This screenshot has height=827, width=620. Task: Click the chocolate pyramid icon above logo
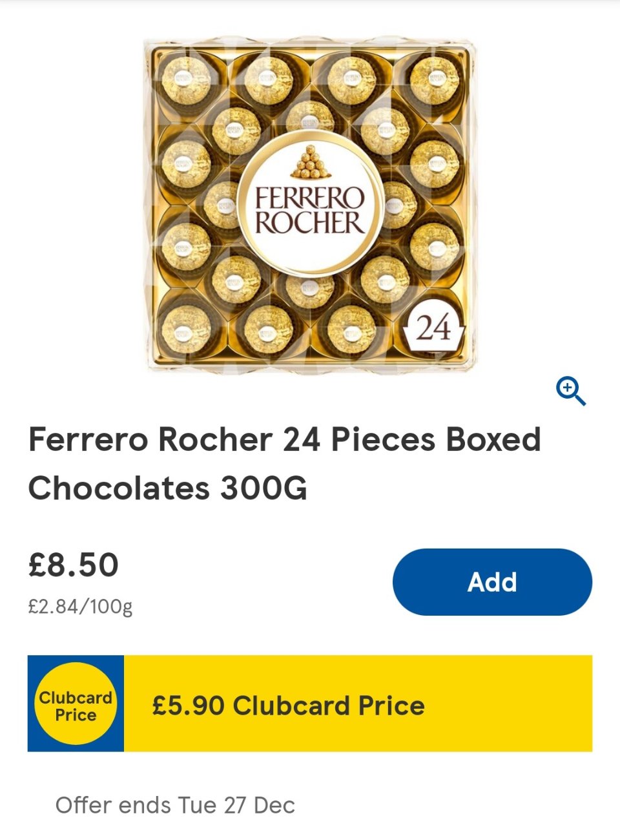pyautogui.click(x=310, y=162)
